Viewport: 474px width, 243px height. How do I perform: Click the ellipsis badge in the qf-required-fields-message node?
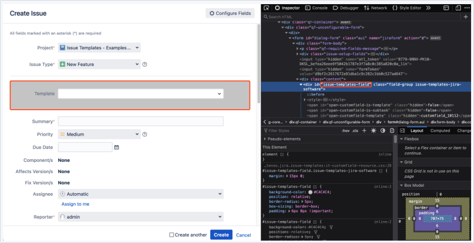point(386,49)
